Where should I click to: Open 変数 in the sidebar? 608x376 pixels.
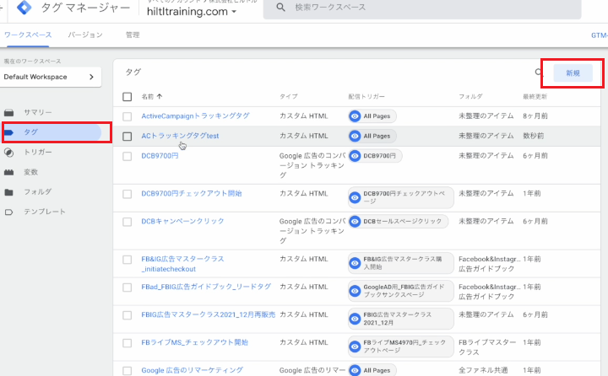[x=30, y=172]
